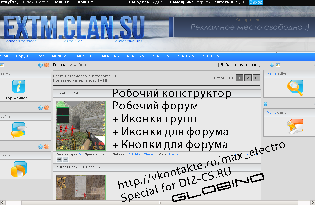
Task: Delete the pie chart block with orange cross
Action: 47,146
